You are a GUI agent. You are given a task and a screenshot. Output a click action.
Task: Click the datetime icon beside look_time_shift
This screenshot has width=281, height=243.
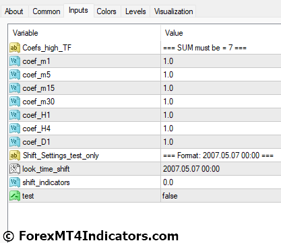[x=15, y=169]
